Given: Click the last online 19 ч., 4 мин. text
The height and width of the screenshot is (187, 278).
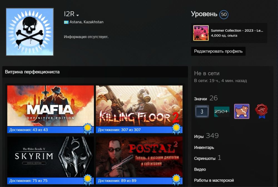Looking at the screenshot, I should (220, 81).
